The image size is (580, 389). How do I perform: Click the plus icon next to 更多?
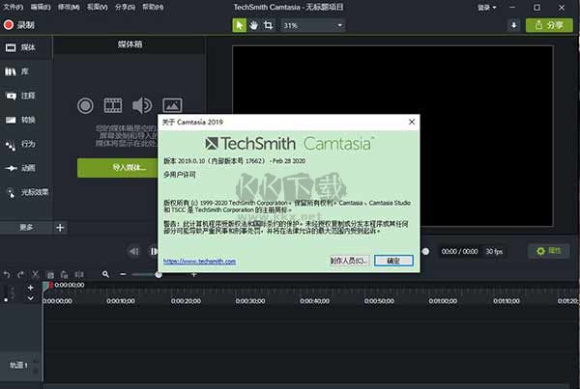[60, 228]
